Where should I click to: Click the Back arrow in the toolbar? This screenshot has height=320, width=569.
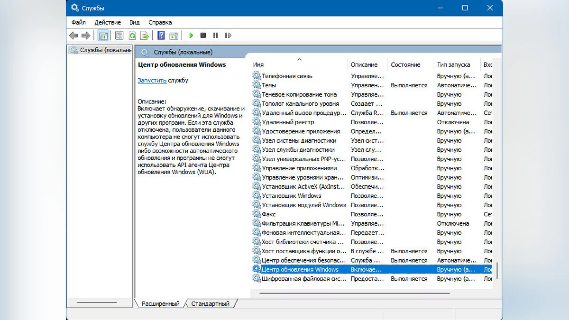coord(73,36)
